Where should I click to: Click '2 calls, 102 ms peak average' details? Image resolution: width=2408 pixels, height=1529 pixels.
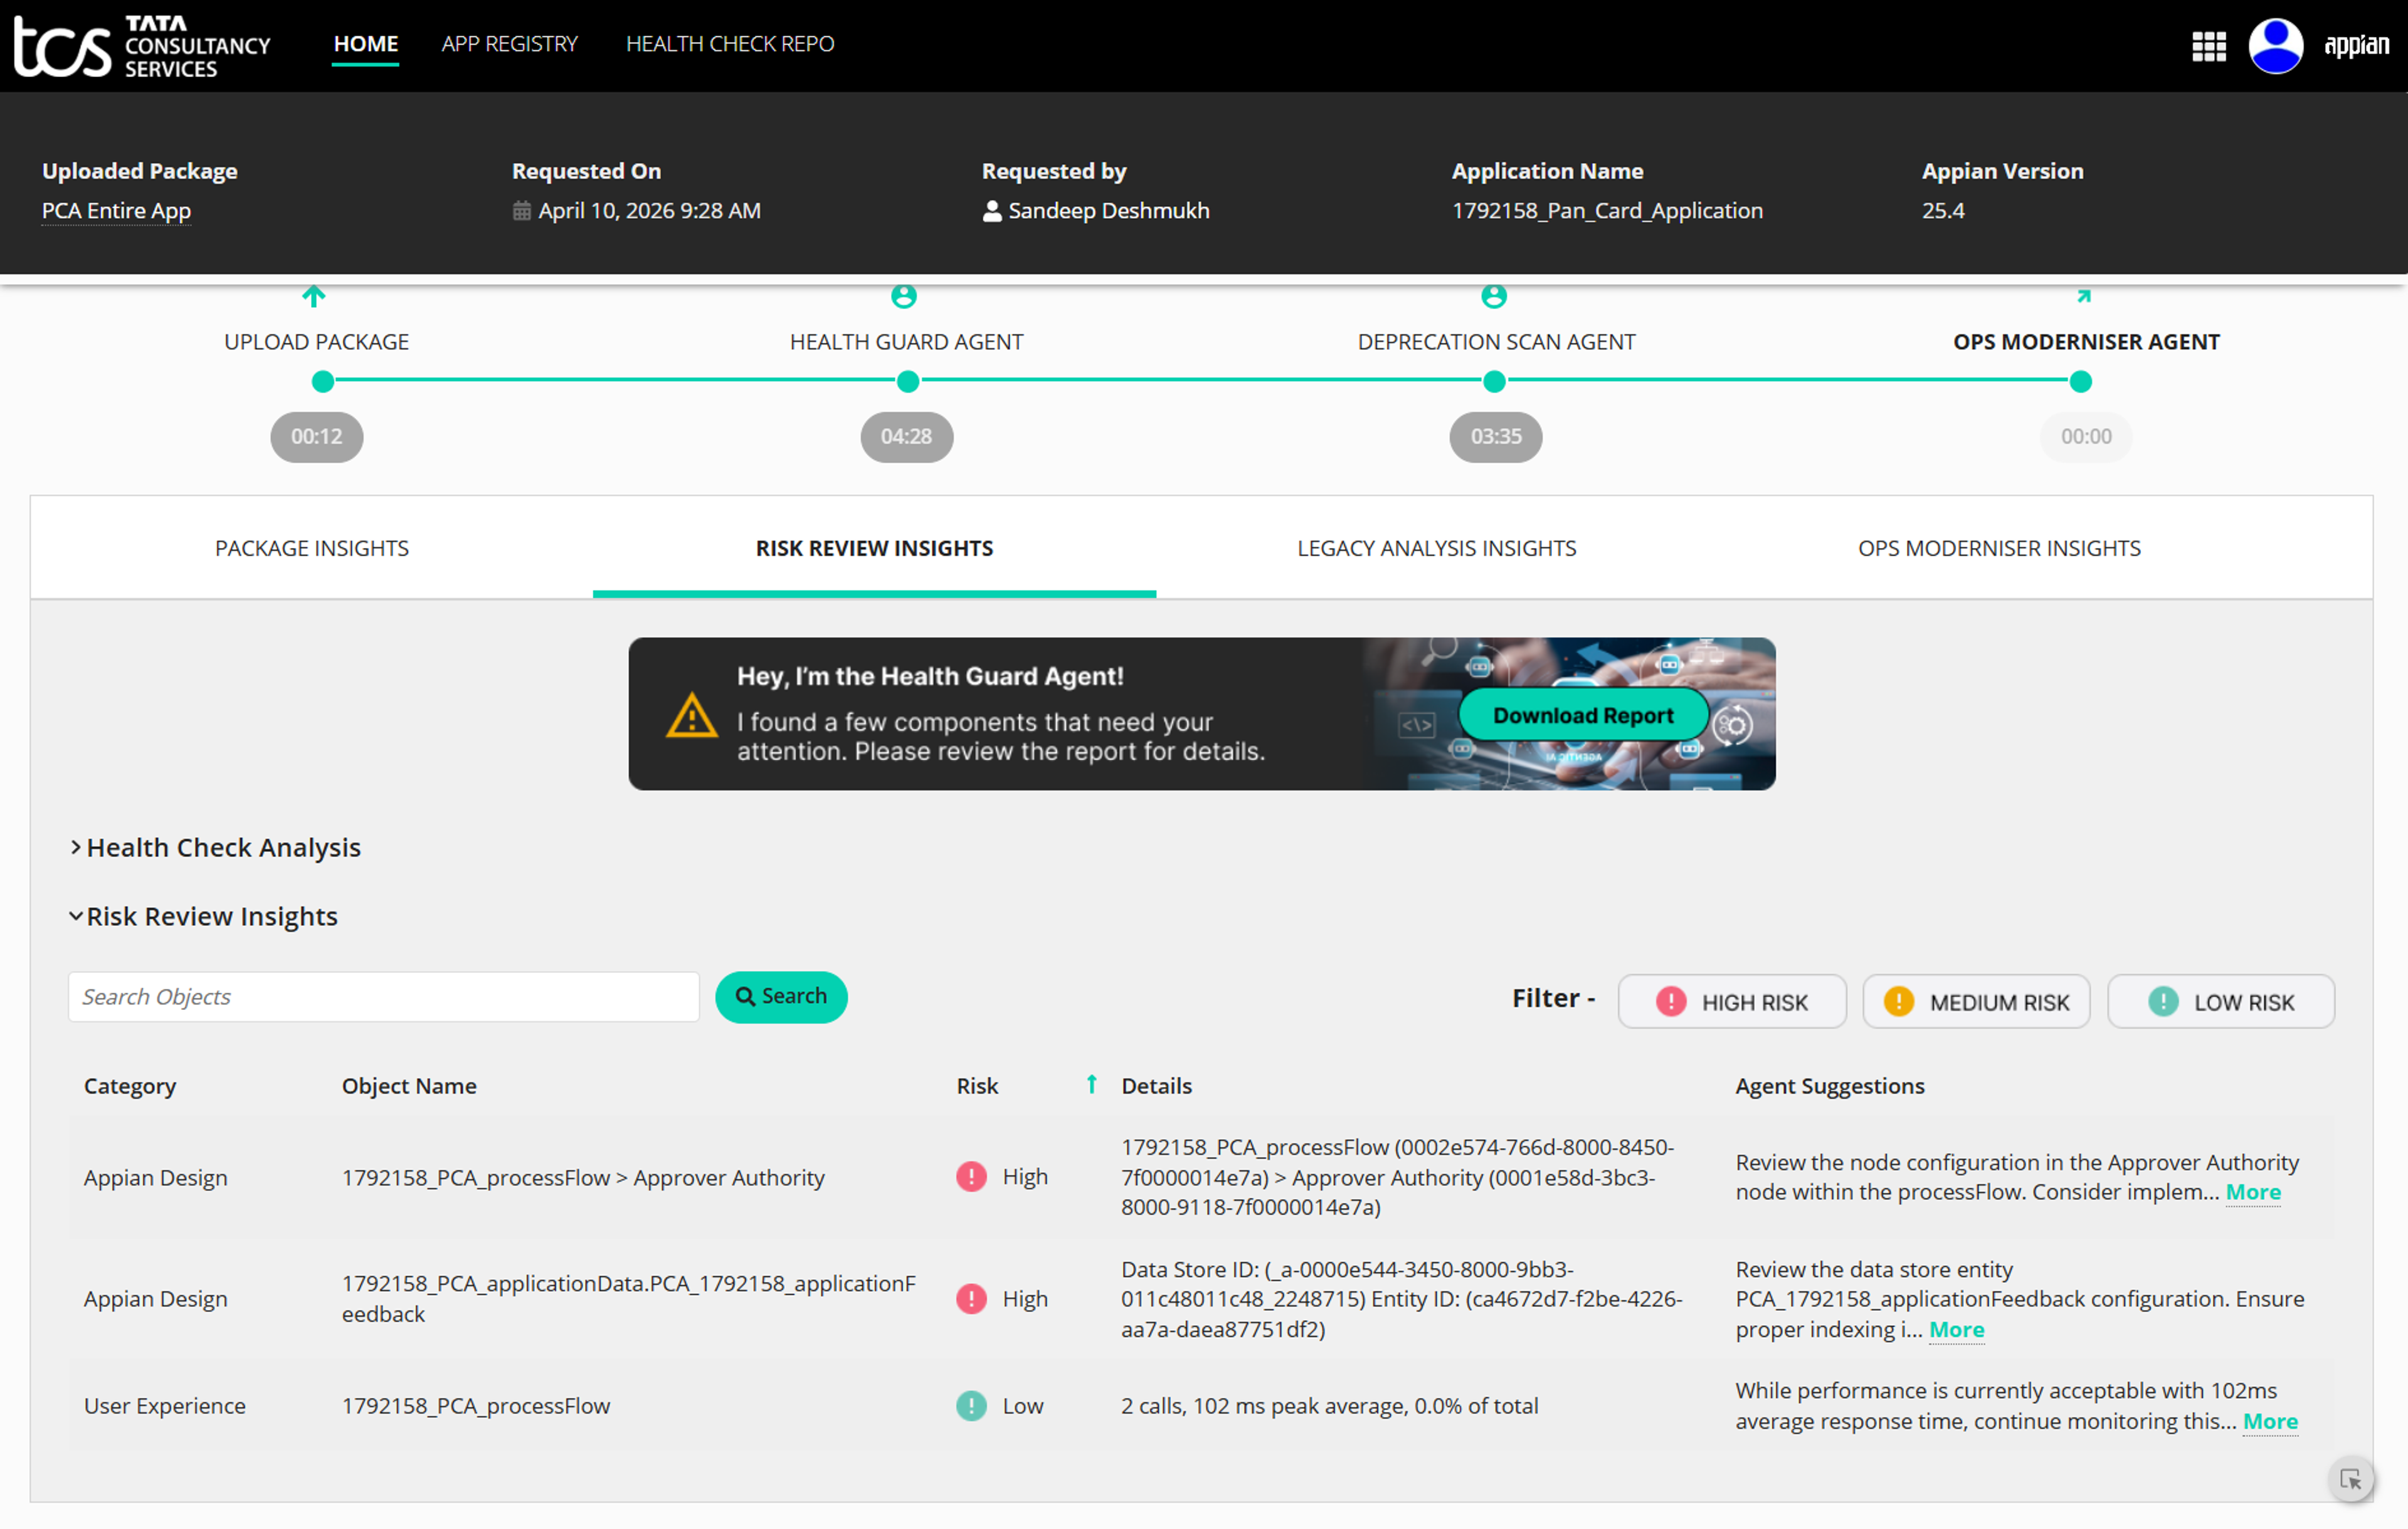1329,1406
